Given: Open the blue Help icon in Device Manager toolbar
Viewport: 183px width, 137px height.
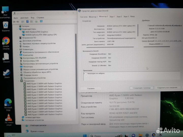Looking at the screenshot, I should [x=27, y=22].
